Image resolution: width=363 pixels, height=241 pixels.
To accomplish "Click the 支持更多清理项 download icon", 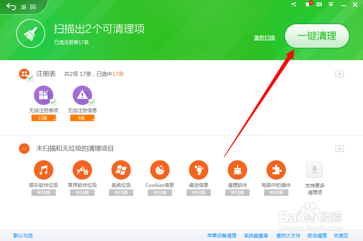I will point(315,170).
